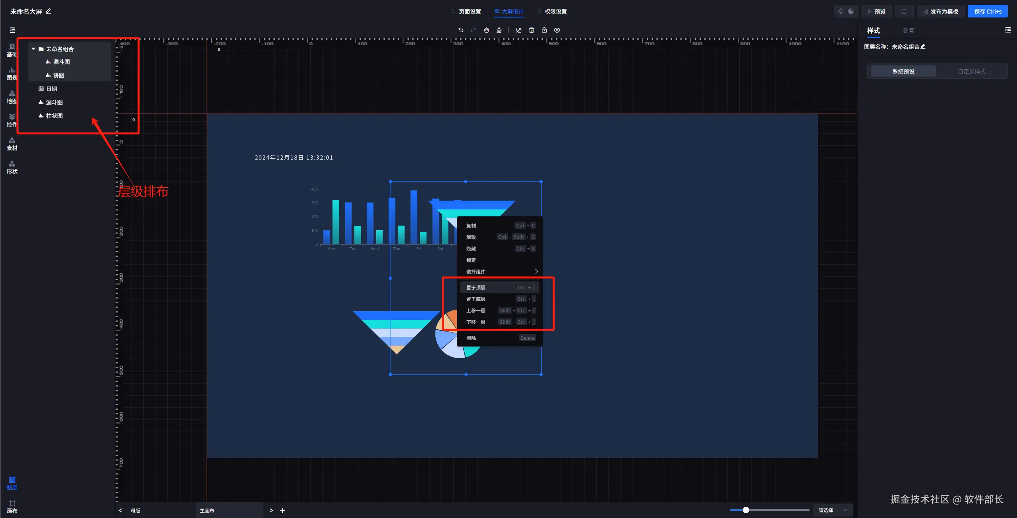
Task: Click the padlock lock icon in toolbar
Action: click(x=544, y=30)
